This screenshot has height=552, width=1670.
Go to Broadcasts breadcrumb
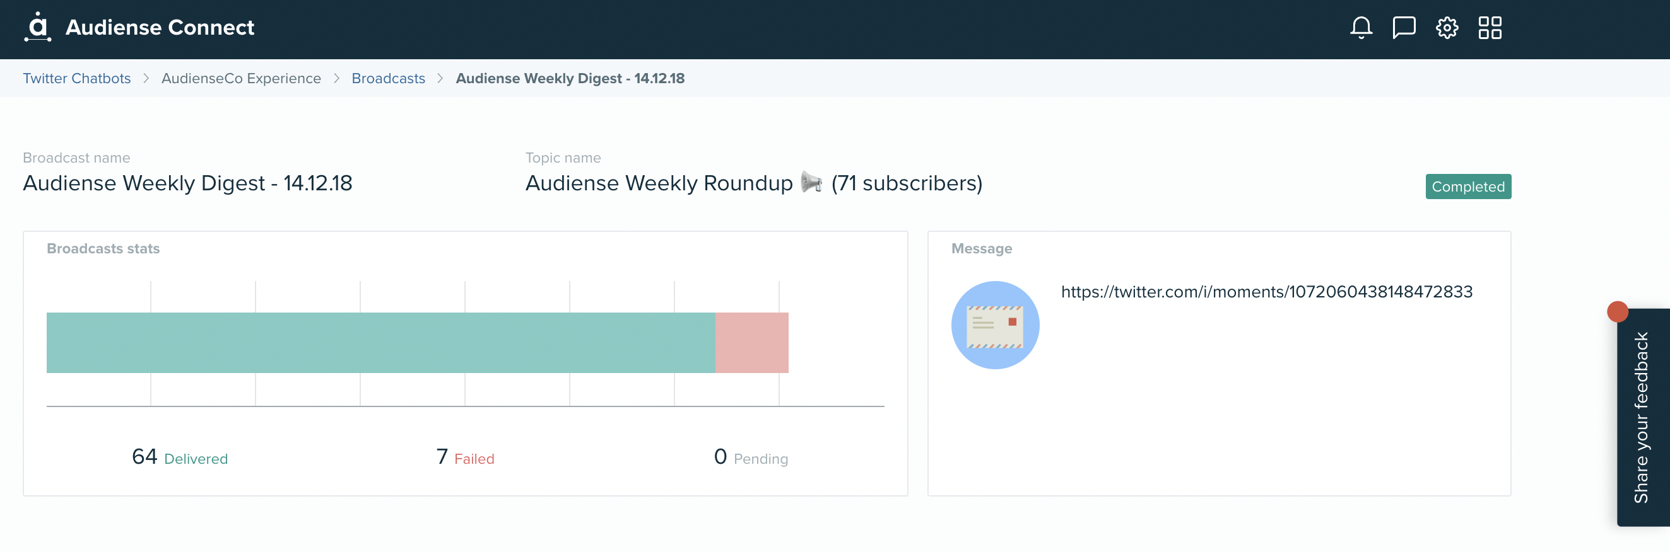pos(389,78)
